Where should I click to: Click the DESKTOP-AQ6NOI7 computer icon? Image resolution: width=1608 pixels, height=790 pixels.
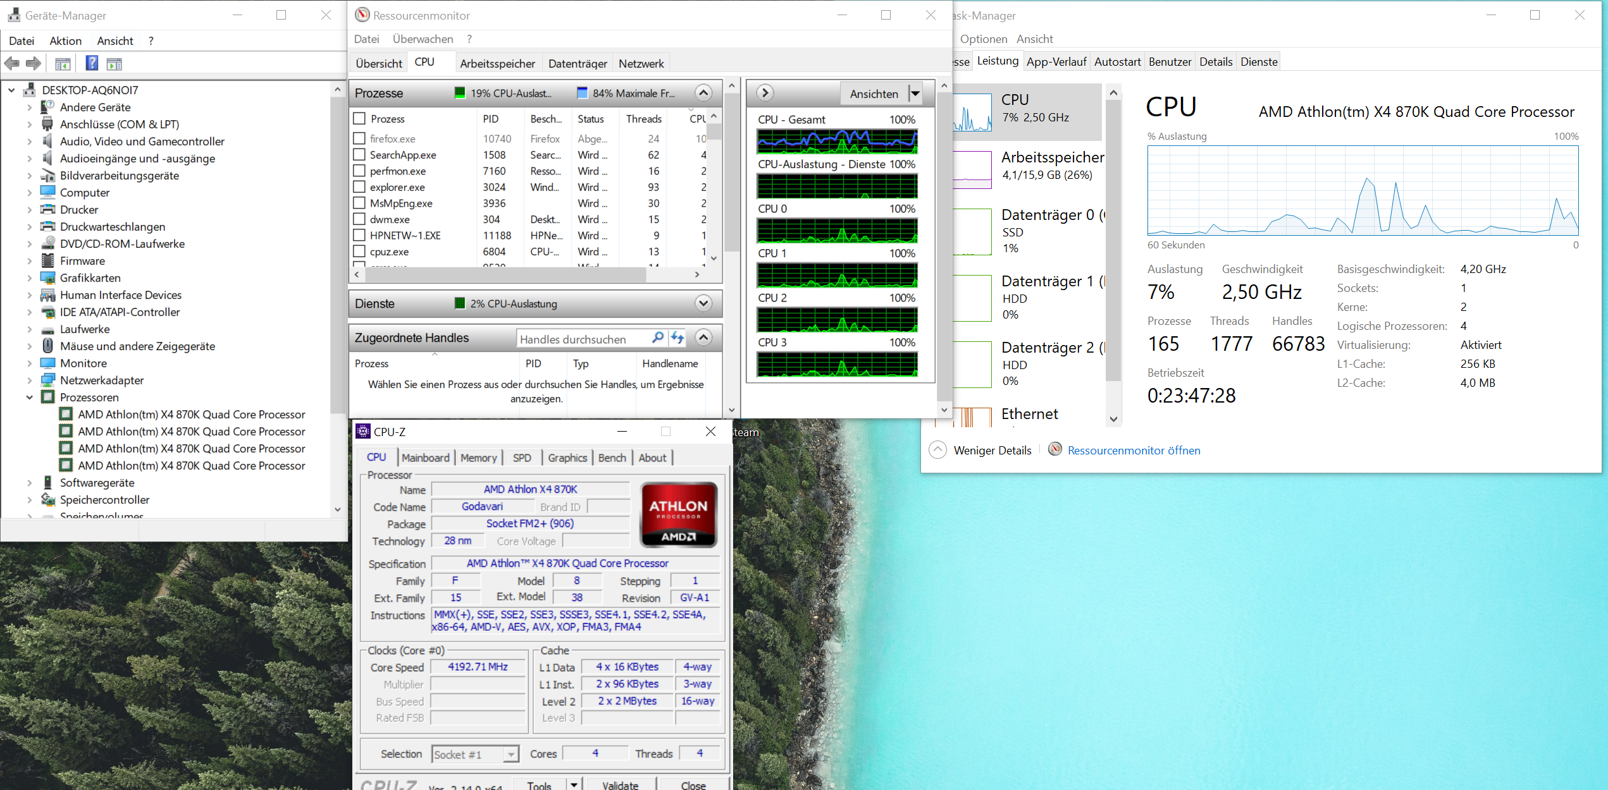click(29, 90)
